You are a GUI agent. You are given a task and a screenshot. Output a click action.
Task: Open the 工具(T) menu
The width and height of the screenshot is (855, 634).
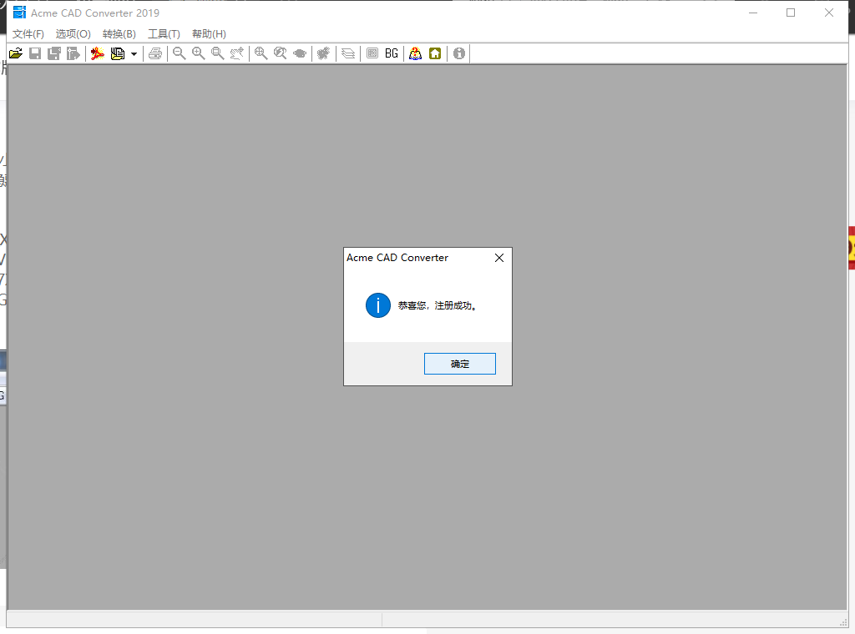(164, 34)
